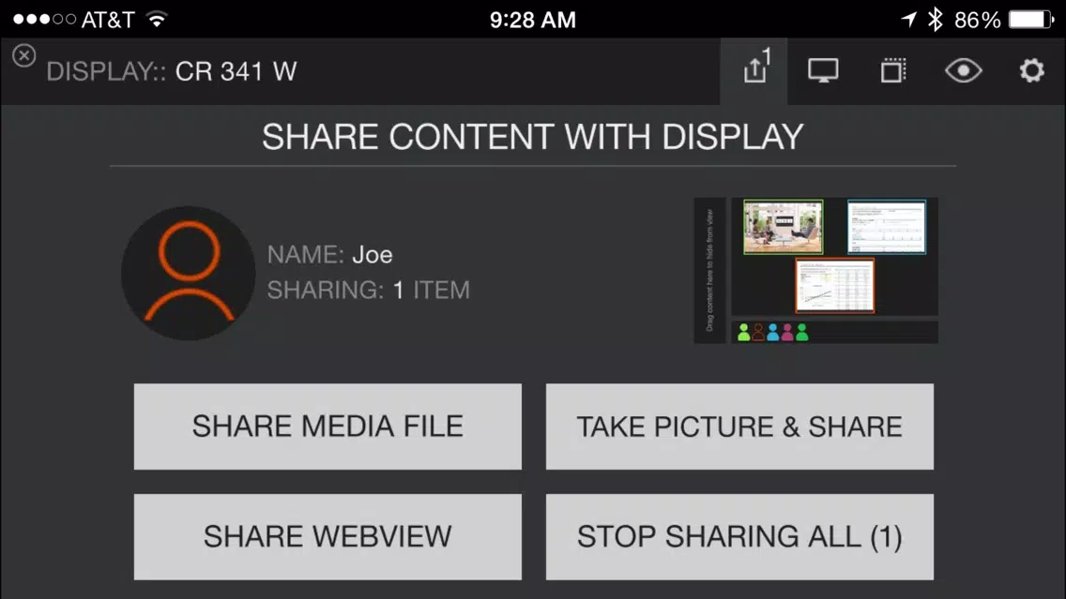Image resolution: width=1066 pixels, height=599 pixels.
Task: Close the display connection with X icon
Action: 23,55
